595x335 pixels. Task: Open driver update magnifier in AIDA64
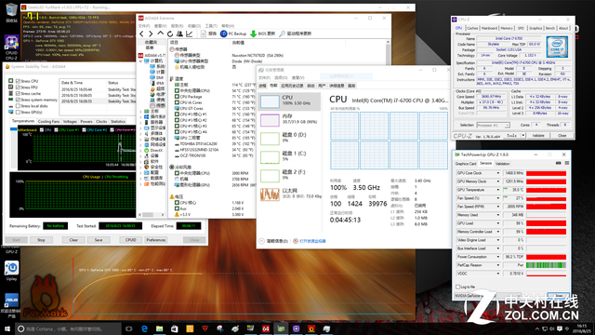pyautogui.click(x=282, y=33)
